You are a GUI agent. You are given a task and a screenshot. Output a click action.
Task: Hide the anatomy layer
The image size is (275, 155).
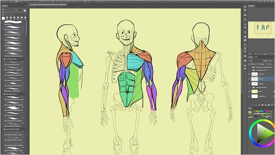pyautogui.click(x=249, y=74)
